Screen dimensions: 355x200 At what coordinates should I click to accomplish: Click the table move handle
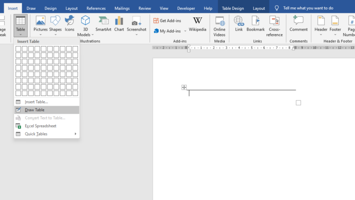(184, 87)
